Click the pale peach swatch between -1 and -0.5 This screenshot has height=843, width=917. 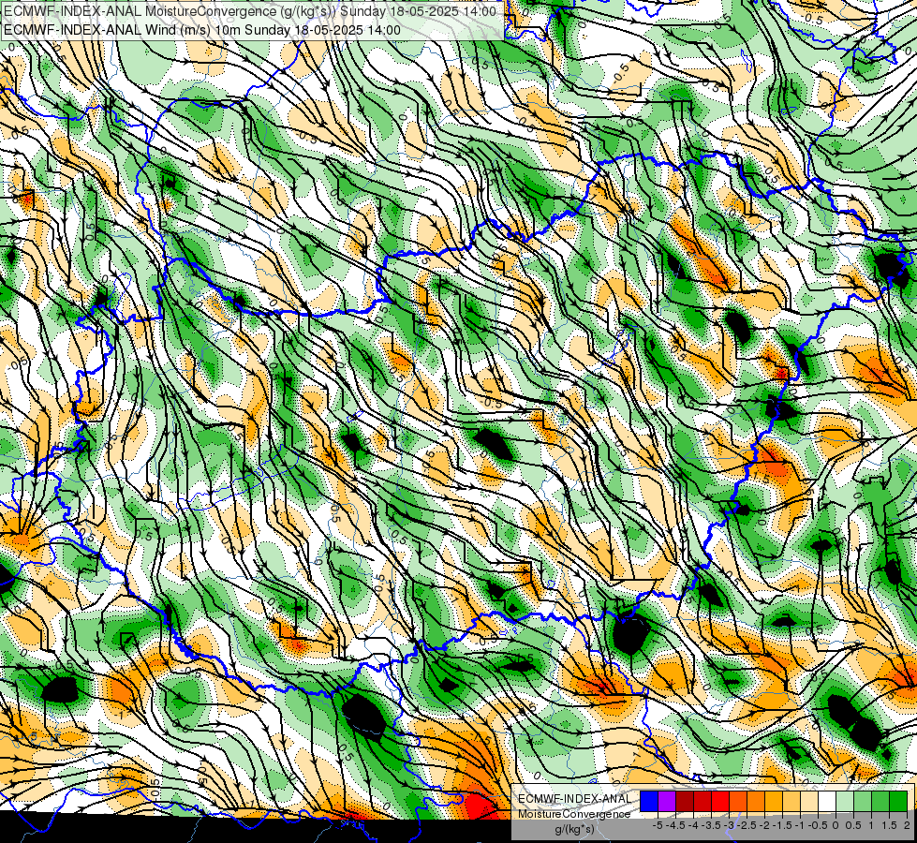tap(809, 801)
